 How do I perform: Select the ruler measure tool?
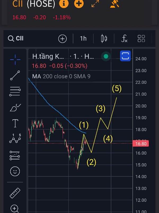coord(15,193)
